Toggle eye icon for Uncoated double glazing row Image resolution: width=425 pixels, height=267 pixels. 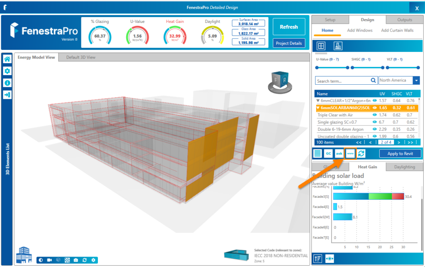[375, 136]
